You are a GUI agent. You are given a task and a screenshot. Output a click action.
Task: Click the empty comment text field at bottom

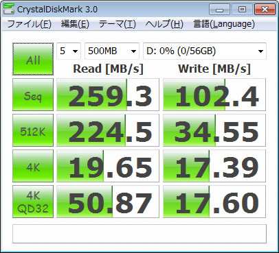click(139, 234)
